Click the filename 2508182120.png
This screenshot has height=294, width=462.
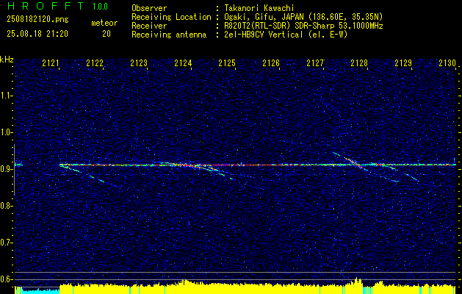pyautogui.click(x=37, y=20)
